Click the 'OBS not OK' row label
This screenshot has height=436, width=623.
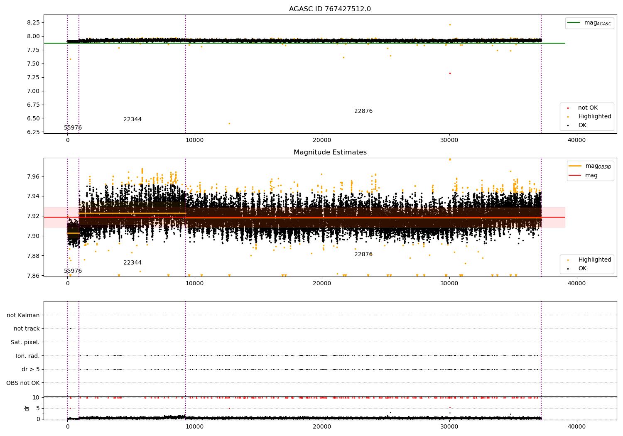coord(23,383)
